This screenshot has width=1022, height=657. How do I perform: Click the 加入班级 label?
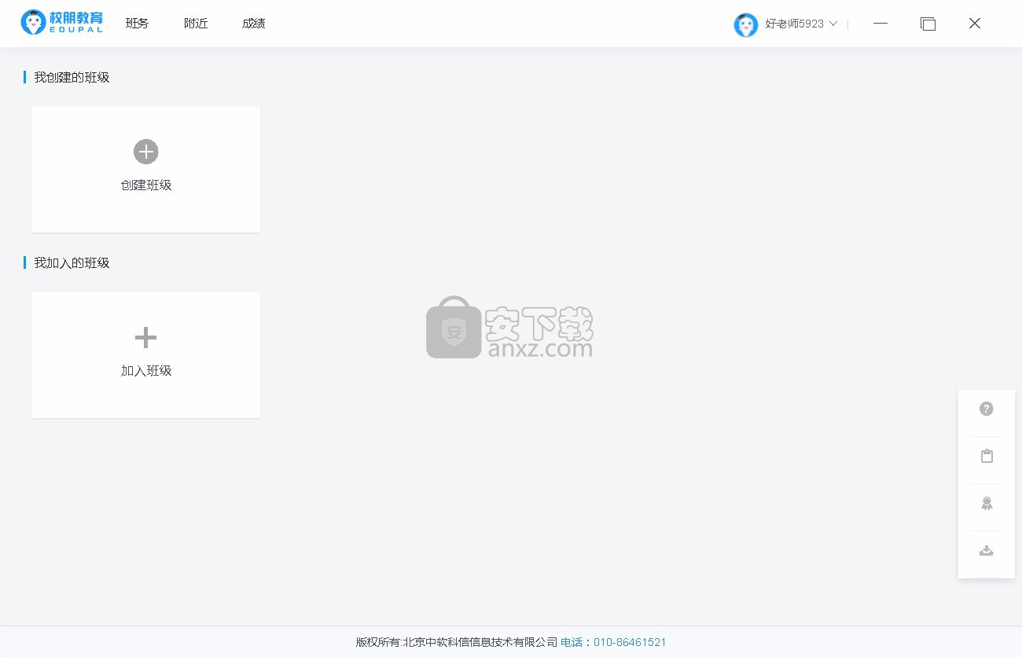(x=146, y=371)
